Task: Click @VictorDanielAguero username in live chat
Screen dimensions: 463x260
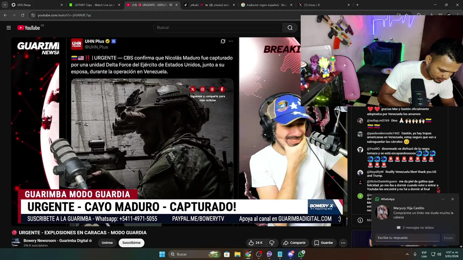Action: point(382,181)
